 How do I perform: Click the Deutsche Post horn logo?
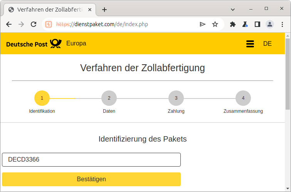[x=56, y=43]
